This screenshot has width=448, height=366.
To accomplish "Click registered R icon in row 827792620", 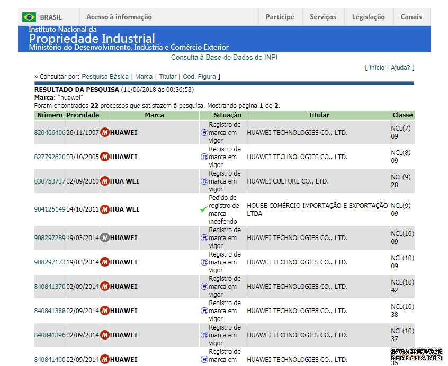I will (x=204, y=157).
